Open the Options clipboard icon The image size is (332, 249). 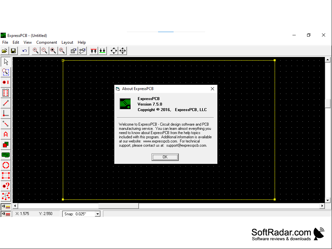pos(73,51)
